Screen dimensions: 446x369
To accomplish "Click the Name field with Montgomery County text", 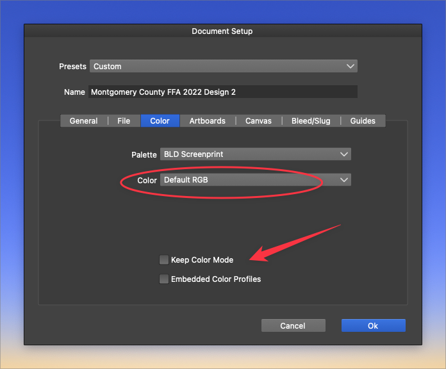I will (x=223, y=92).
